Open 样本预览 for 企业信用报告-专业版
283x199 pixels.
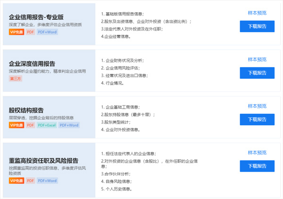[257, 13]
